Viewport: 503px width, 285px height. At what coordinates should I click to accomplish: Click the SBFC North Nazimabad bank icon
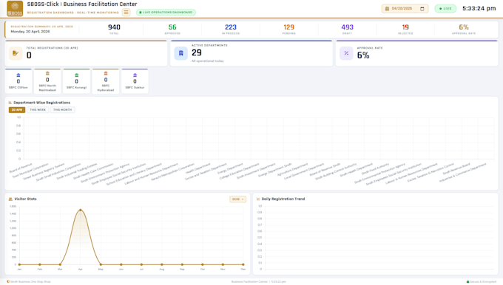[47, 73]
